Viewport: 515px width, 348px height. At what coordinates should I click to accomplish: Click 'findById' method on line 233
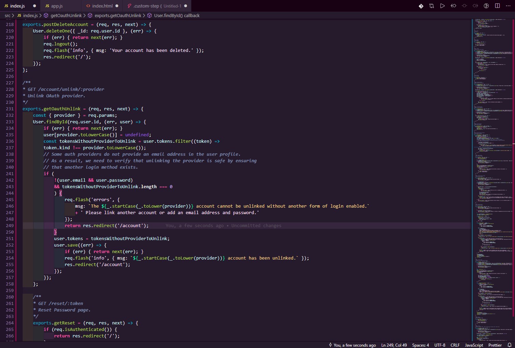(x=57, y=122)
